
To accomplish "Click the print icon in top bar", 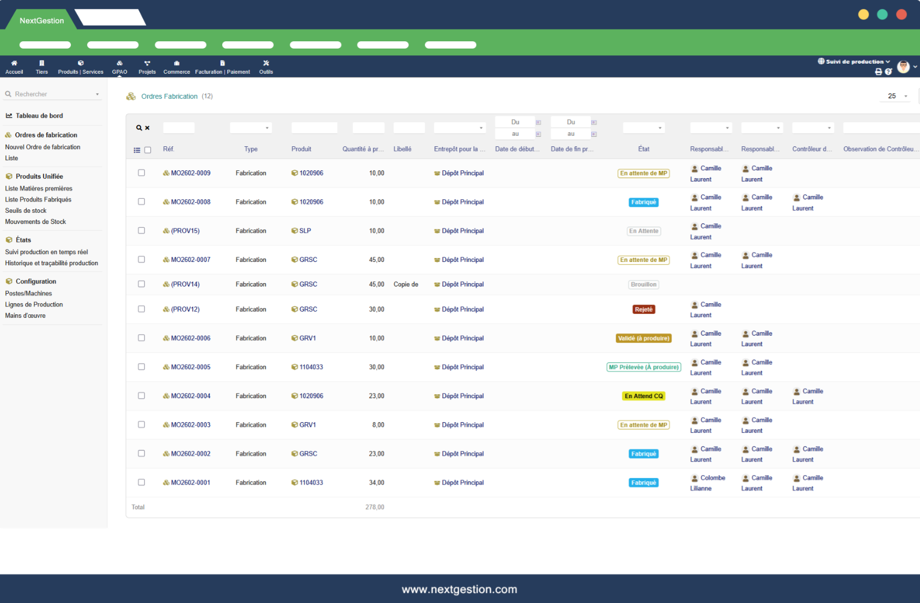I will (878, 72).
